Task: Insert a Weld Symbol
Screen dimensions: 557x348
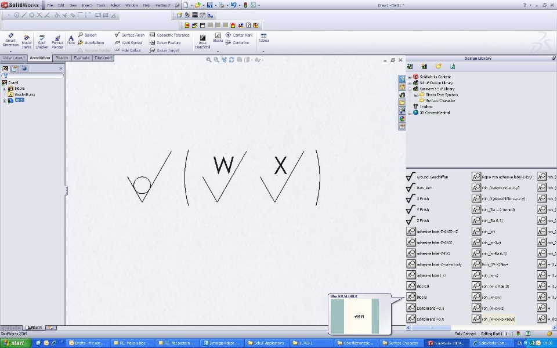Action: (129, 42)
